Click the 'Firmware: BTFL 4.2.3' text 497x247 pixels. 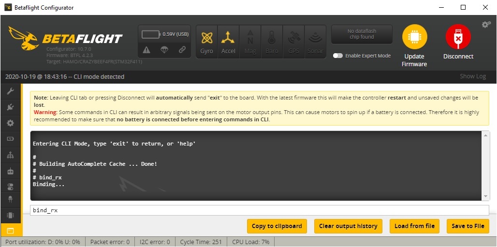[x=70, y=56]
